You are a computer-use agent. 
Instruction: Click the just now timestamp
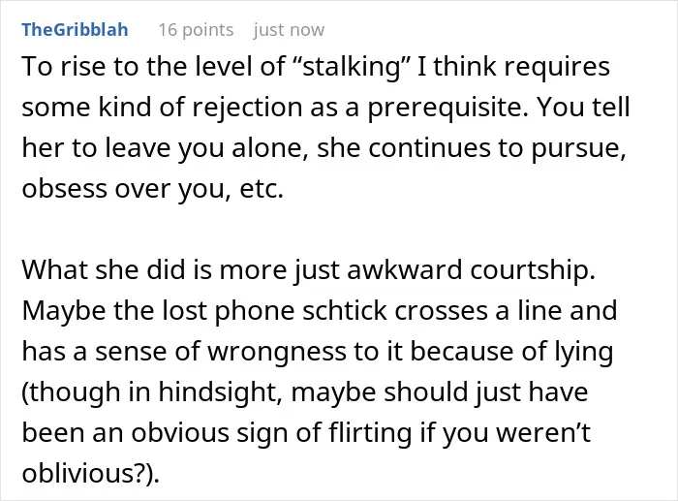point(289,30)
